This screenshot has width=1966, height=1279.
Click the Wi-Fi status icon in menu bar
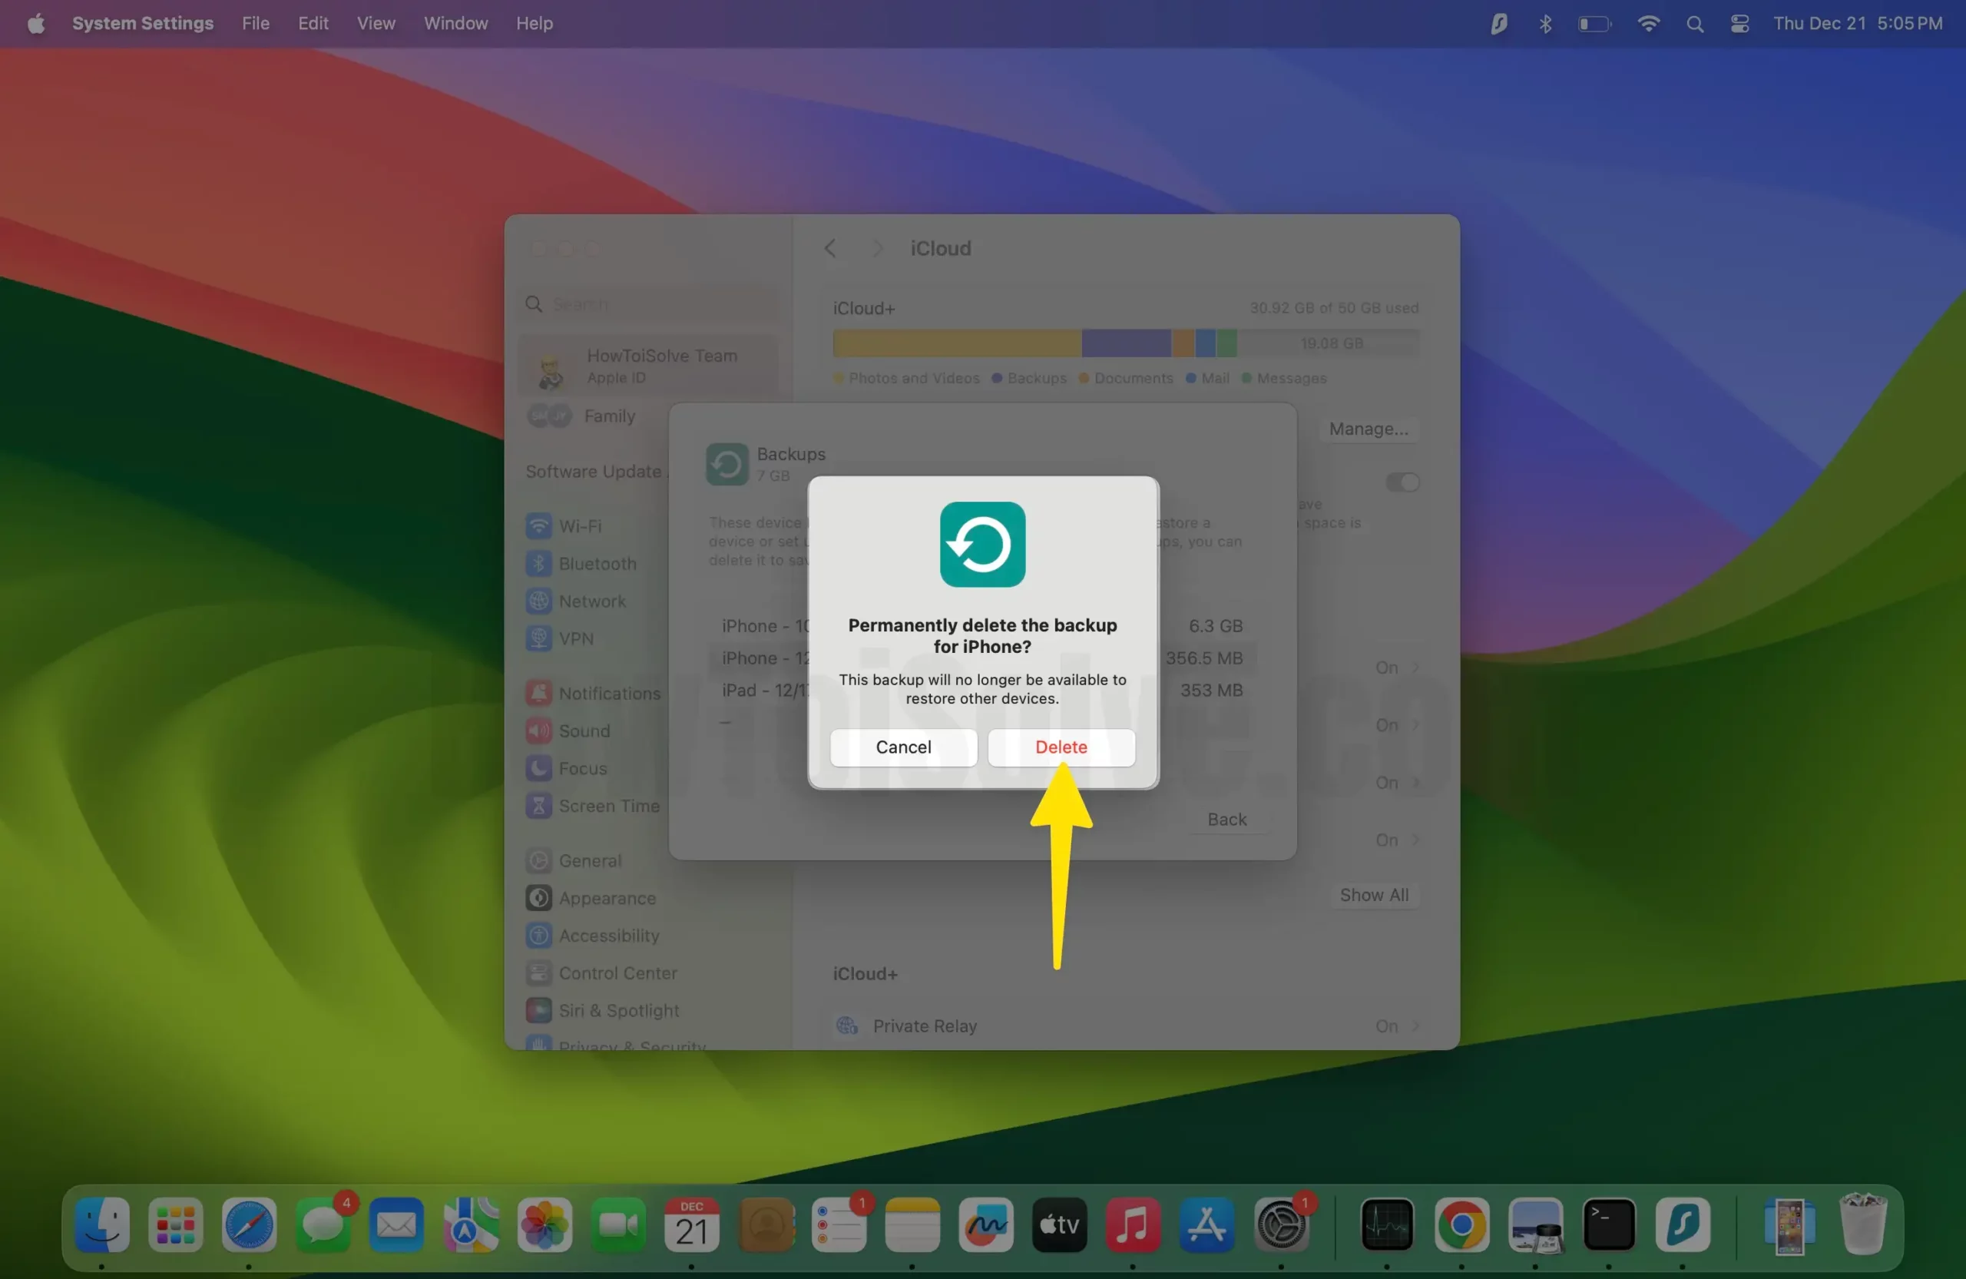(1648, 24)
